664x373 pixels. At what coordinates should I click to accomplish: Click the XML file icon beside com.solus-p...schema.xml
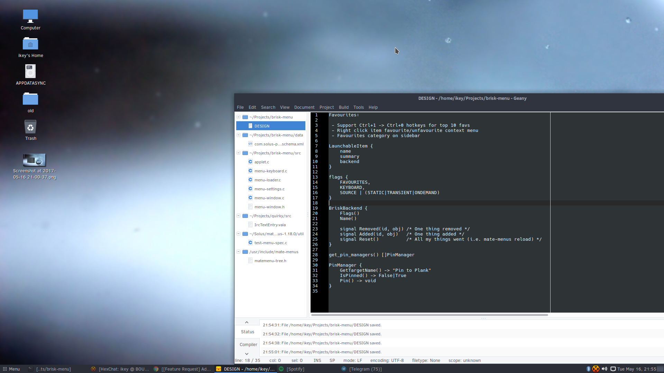pyautogui.click(x=250, y=144)
